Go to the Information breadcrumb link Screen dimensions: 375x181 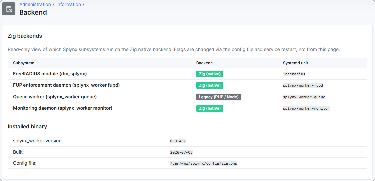[x=69, y=4]
